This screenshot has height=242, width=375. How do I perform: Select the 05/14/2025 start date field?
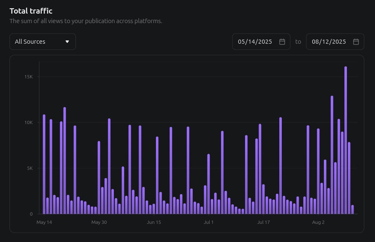(261, 42)
